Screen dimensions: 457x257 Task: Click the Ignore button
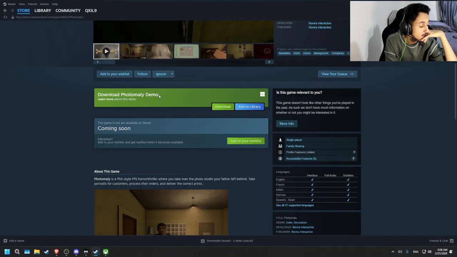click(x=161, y=74)
